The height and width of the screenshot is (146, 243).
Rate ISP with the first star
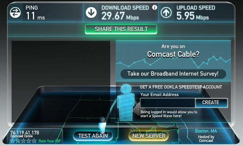click(x=12, y=141)
